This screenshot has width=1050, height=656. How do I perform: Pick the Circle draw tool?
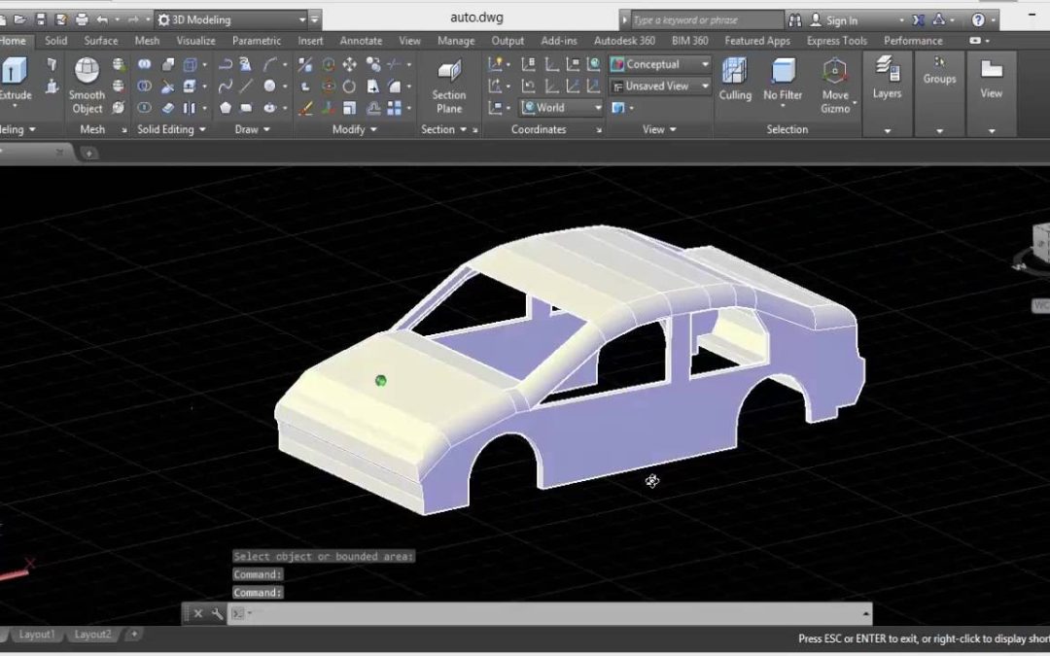pyautogui.click(x=269, y=86)
